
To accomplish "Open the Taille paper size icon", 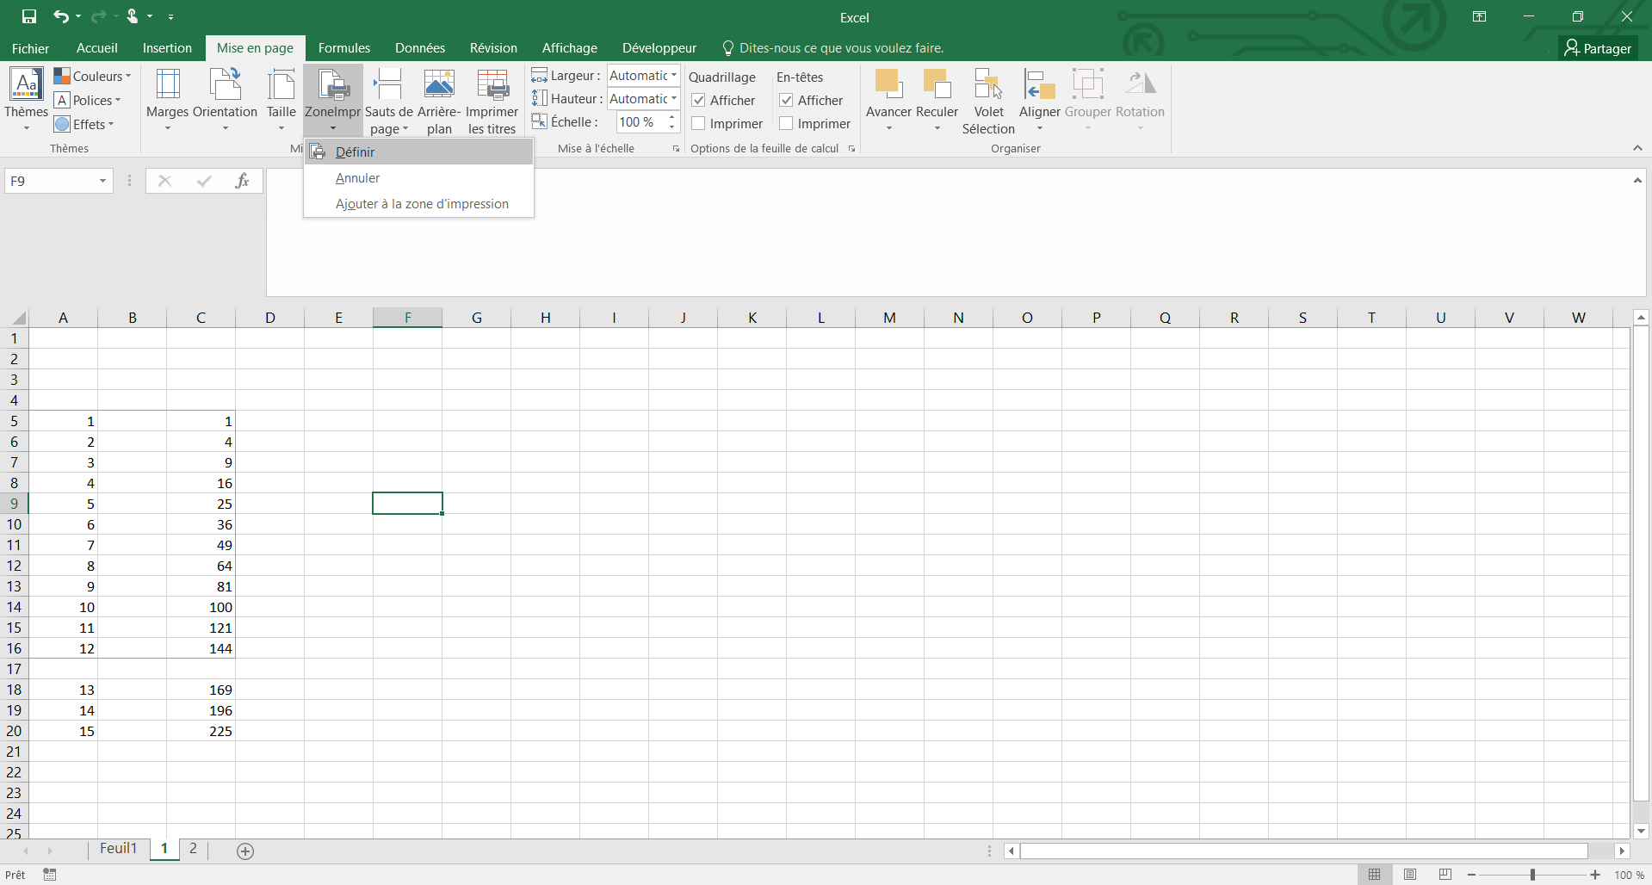I will point(281,84).
